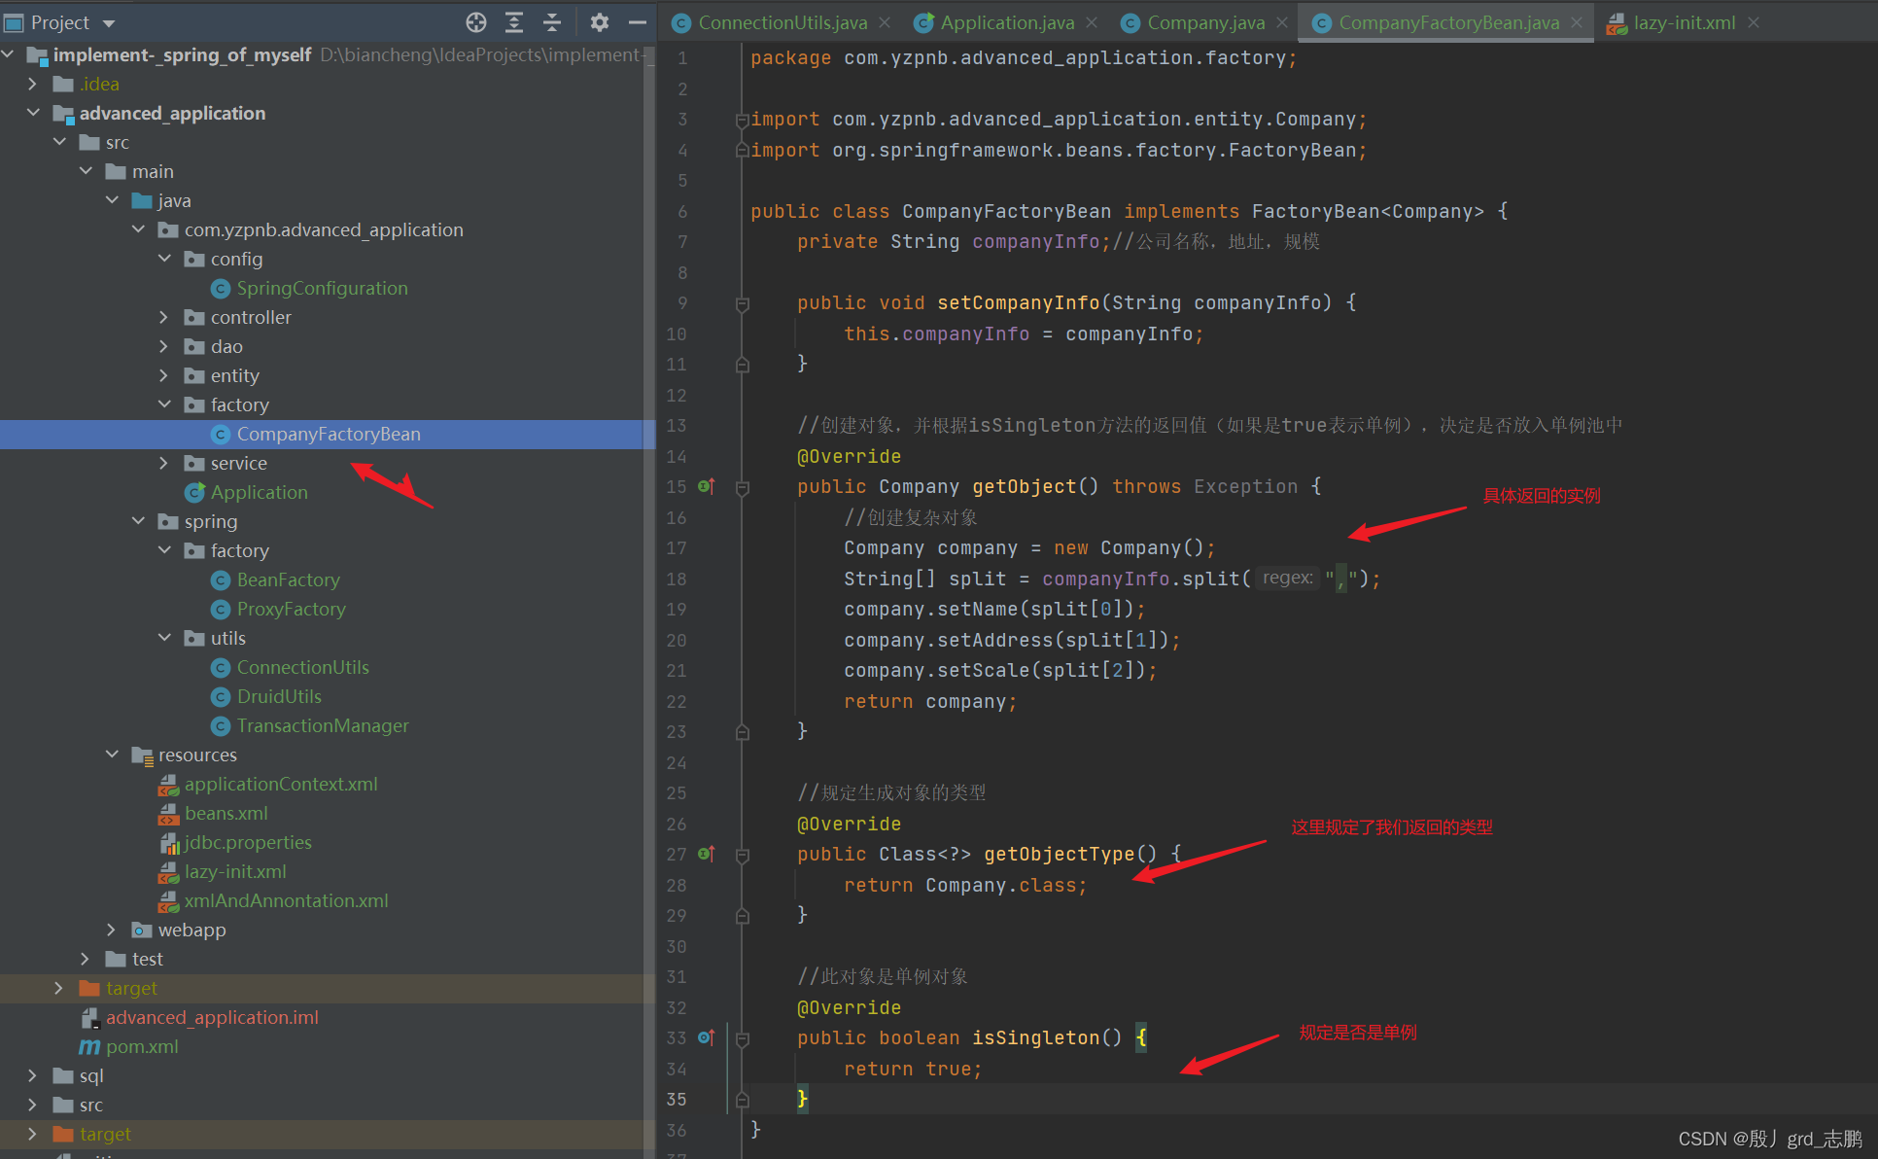Hide the Project tool window with the minus icon

pyautogui.click(x=638, y=22)
